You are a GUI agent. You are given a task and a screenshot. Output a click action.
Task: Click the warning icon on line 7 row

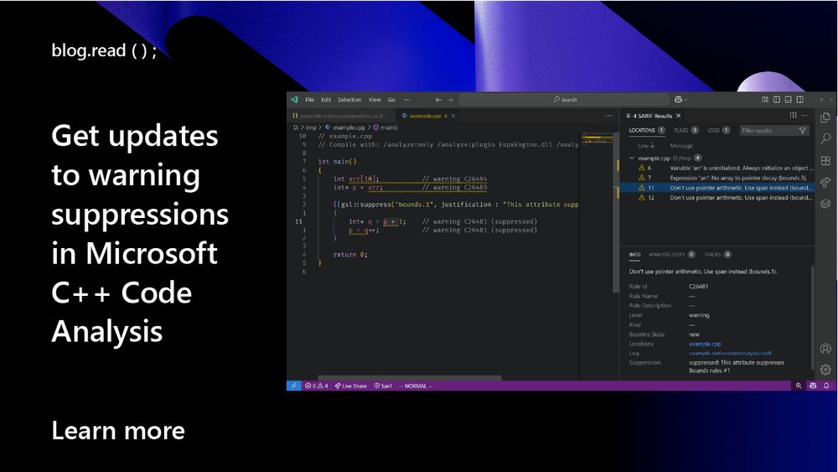click(642, 178)
